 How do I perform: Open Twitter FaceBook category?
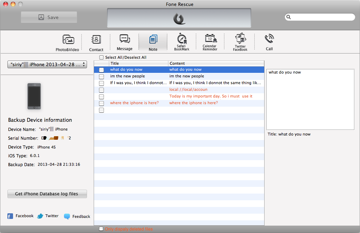[240, 42]
